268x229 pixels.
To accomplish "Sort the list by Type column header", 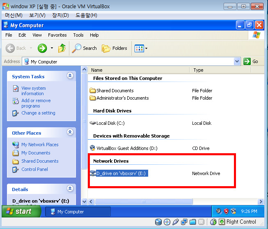I will 199,70.
